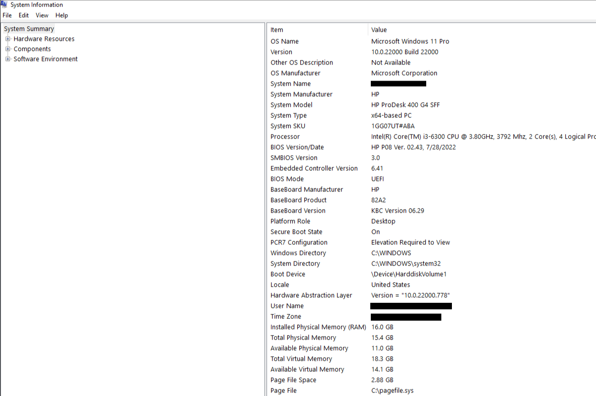
Task: Open the View menu
Action: pos(42,15)
